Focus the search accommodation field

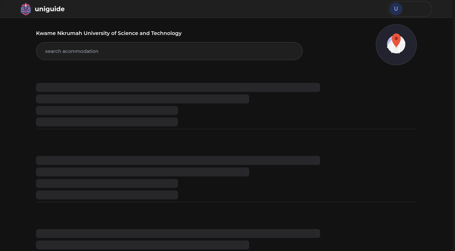169,51
